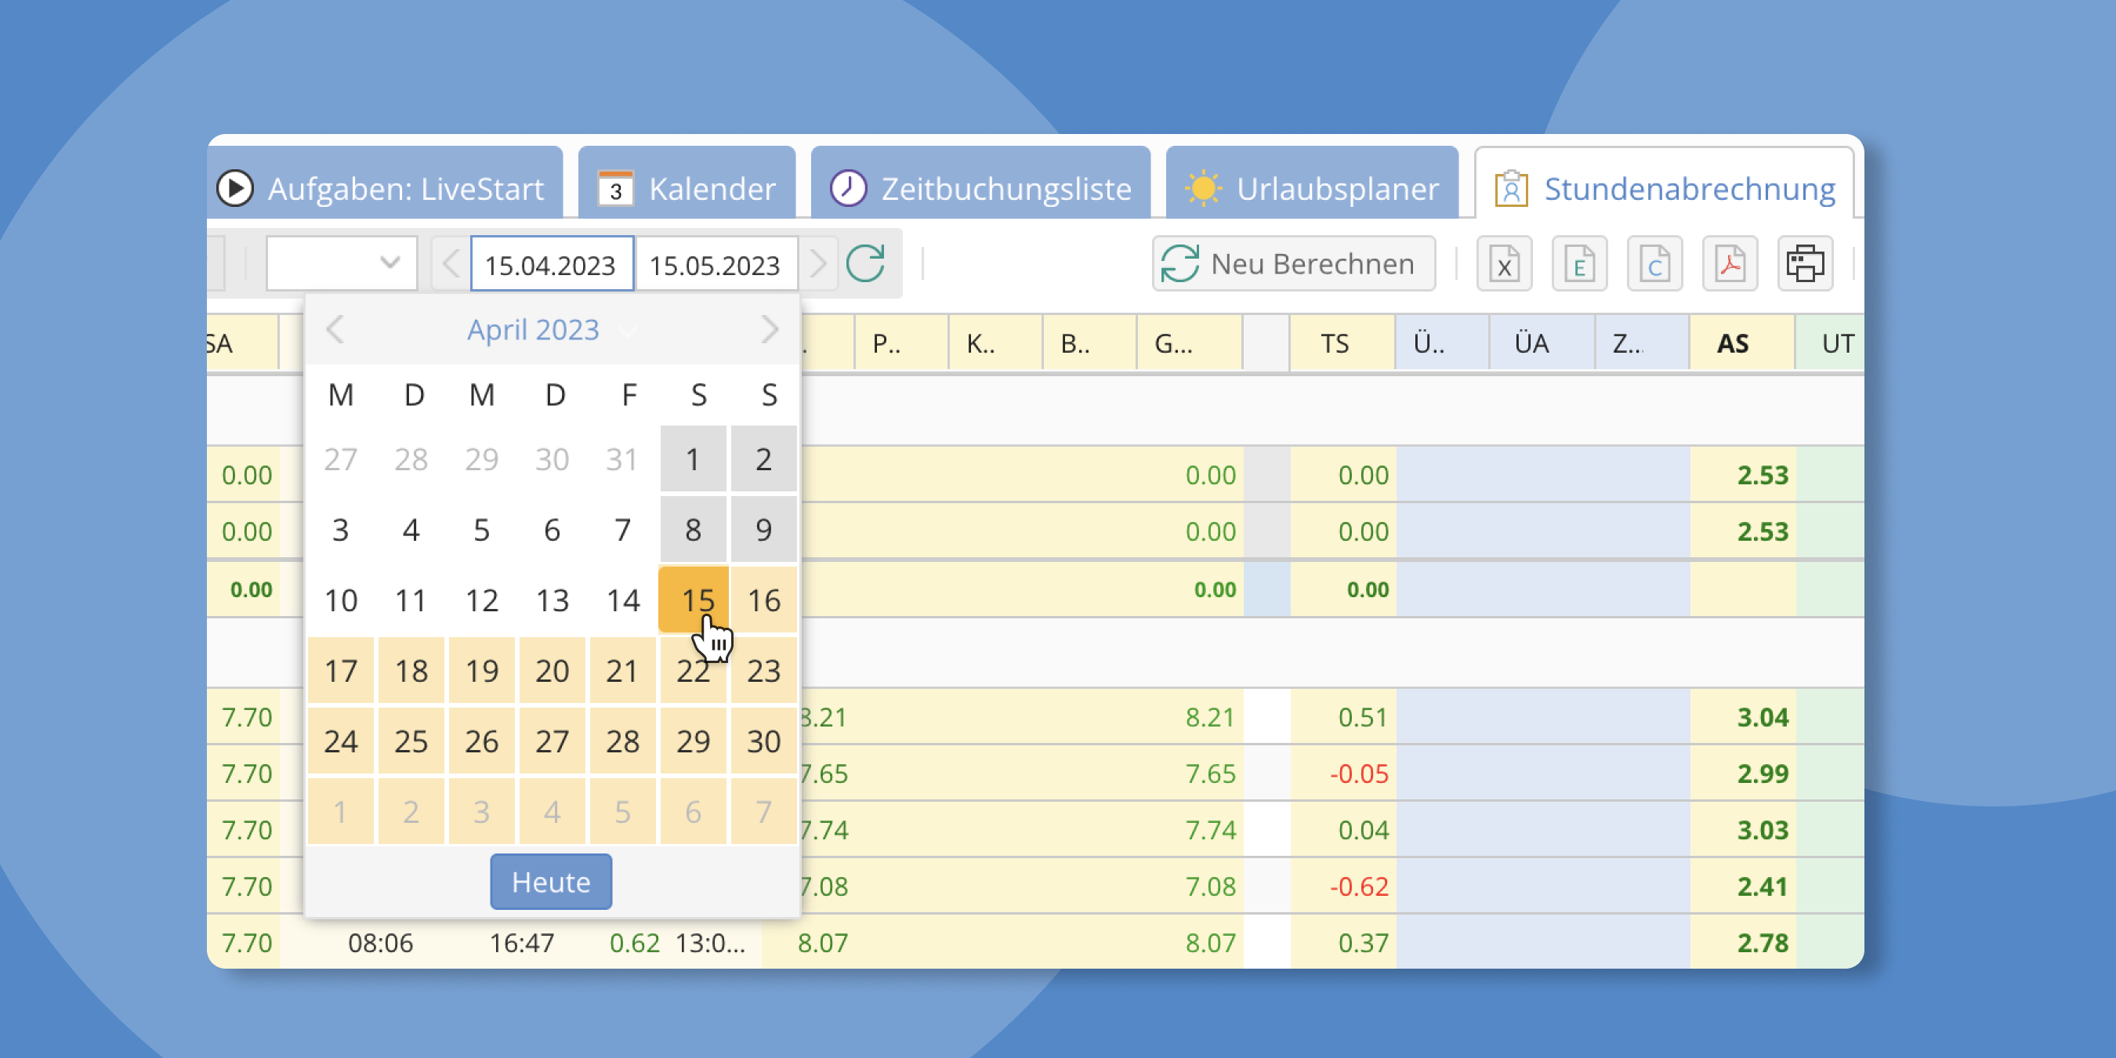Select April 15 in the calendar
Viewport: 2116px width, 1058px height.
click(x=694, y=600)
